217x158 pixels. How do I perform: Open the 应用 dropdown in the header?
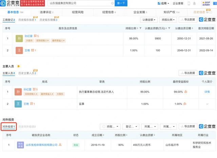[x=163, y=3]
